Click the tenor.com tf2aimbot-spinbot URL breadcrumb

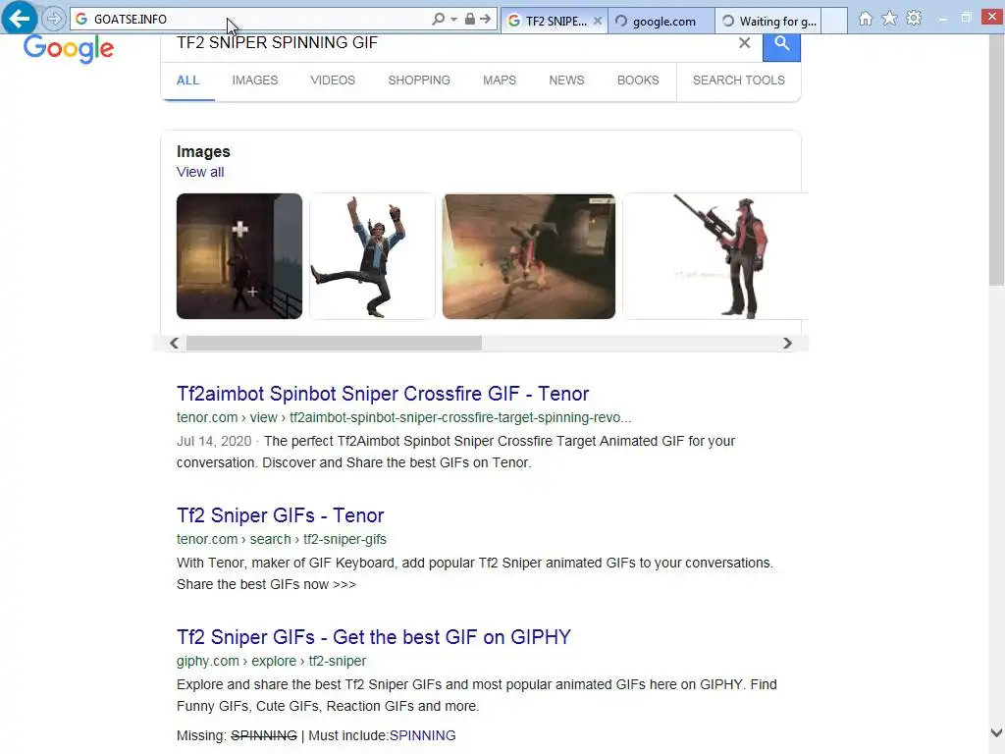click(403, 417)
